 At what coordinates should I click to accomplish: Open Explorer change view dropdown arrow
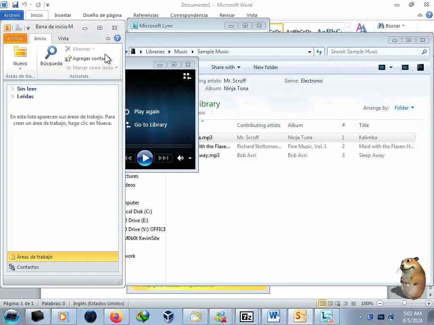(x=391, y=67)
